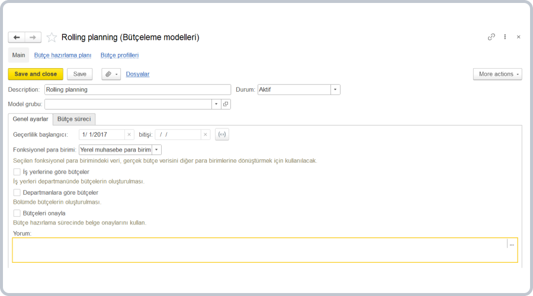The image size is (533, 296).
Task: Add Rolling planning to favorites star
Action: click(x=52, y=37)
